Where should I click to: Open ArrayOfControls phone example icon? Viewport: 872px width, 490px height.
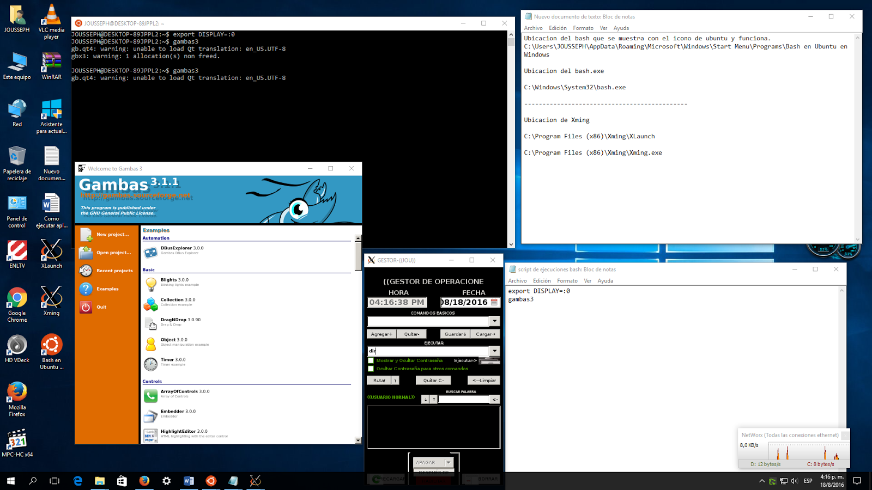tap(151, 396)
